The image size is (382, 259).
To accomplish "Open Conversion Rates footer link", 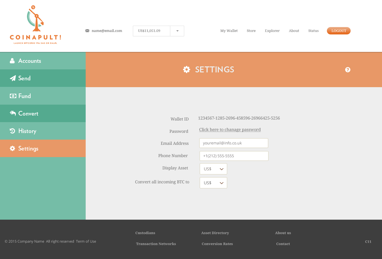I will click(217, 244).
